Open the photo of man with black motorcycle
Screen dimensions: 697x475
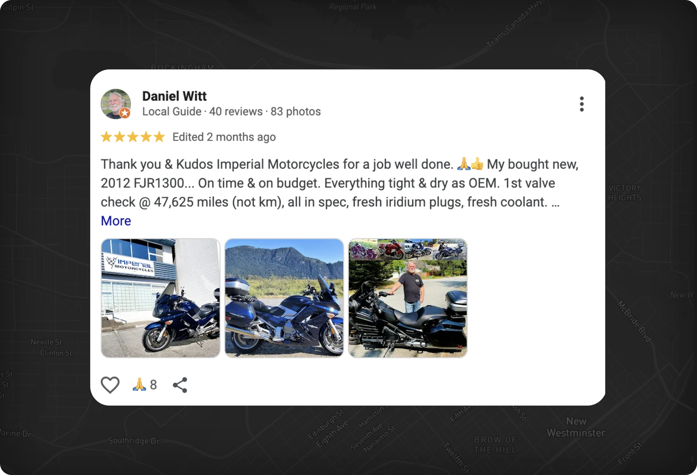pos(408,298)
